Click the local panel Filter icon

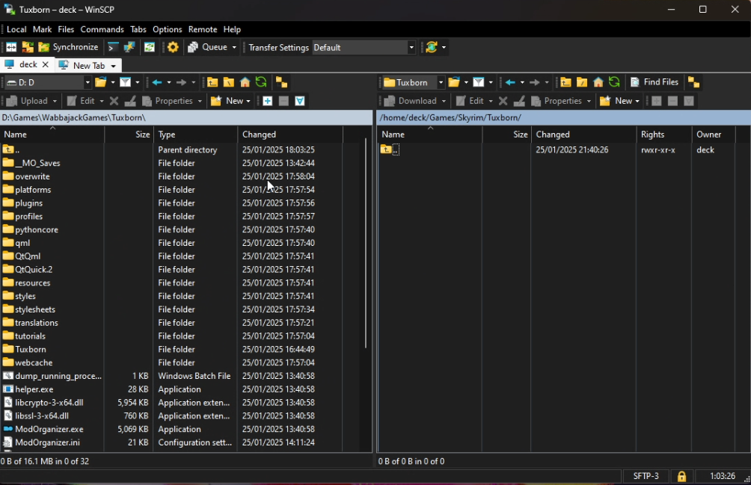125,82
